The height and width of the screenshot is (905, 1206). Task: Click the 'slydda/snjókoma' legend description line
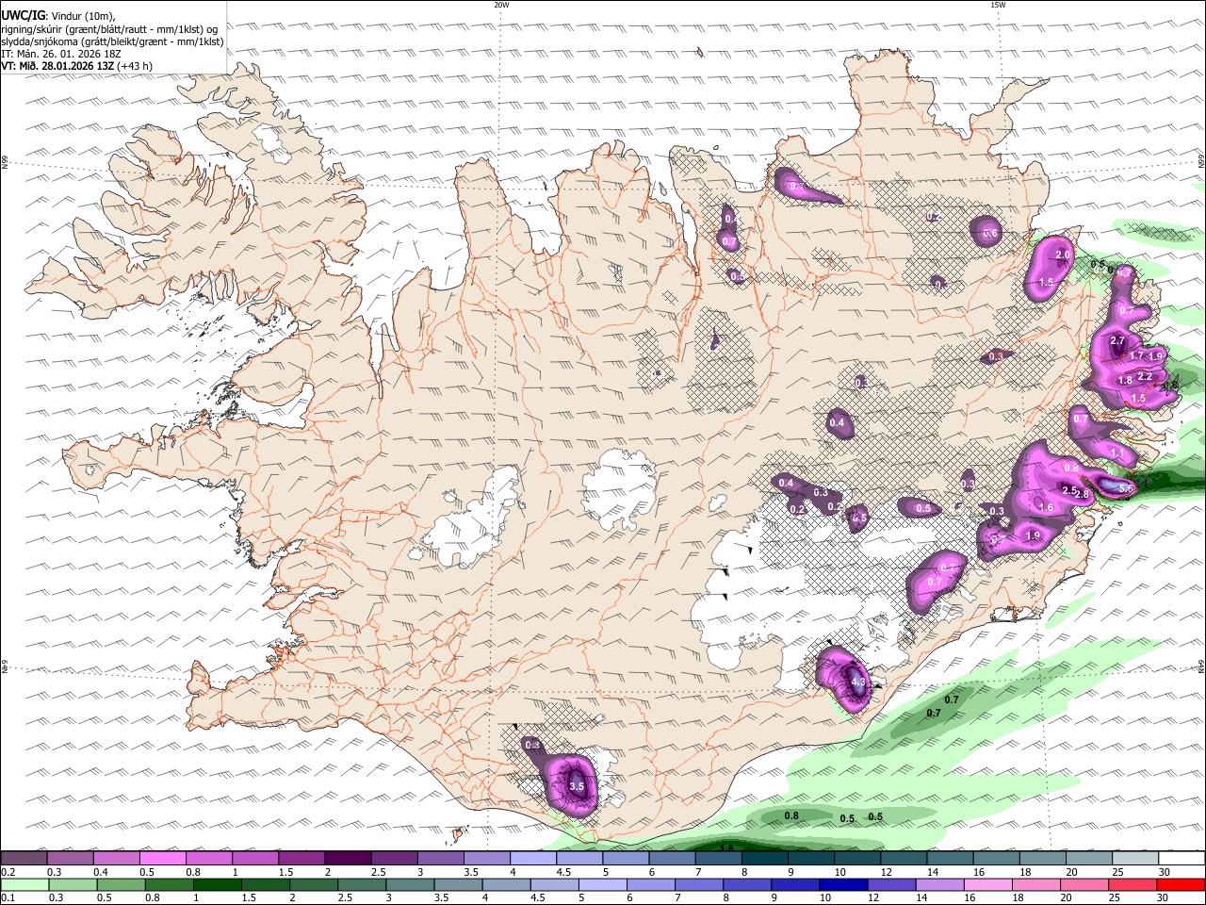click(112, 41)
